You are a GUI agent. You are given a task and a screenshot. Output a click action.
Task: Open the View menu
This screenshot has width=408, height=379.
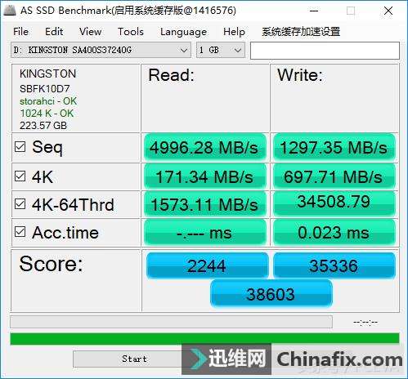[90, 32]
